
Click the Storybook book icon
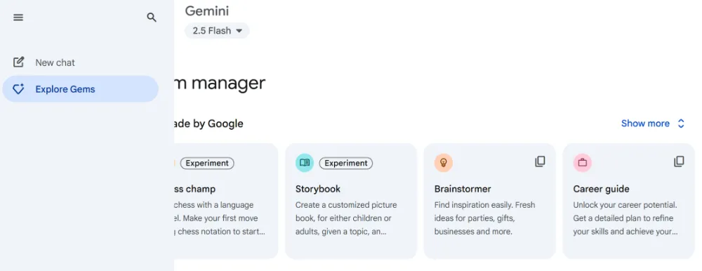305,163
